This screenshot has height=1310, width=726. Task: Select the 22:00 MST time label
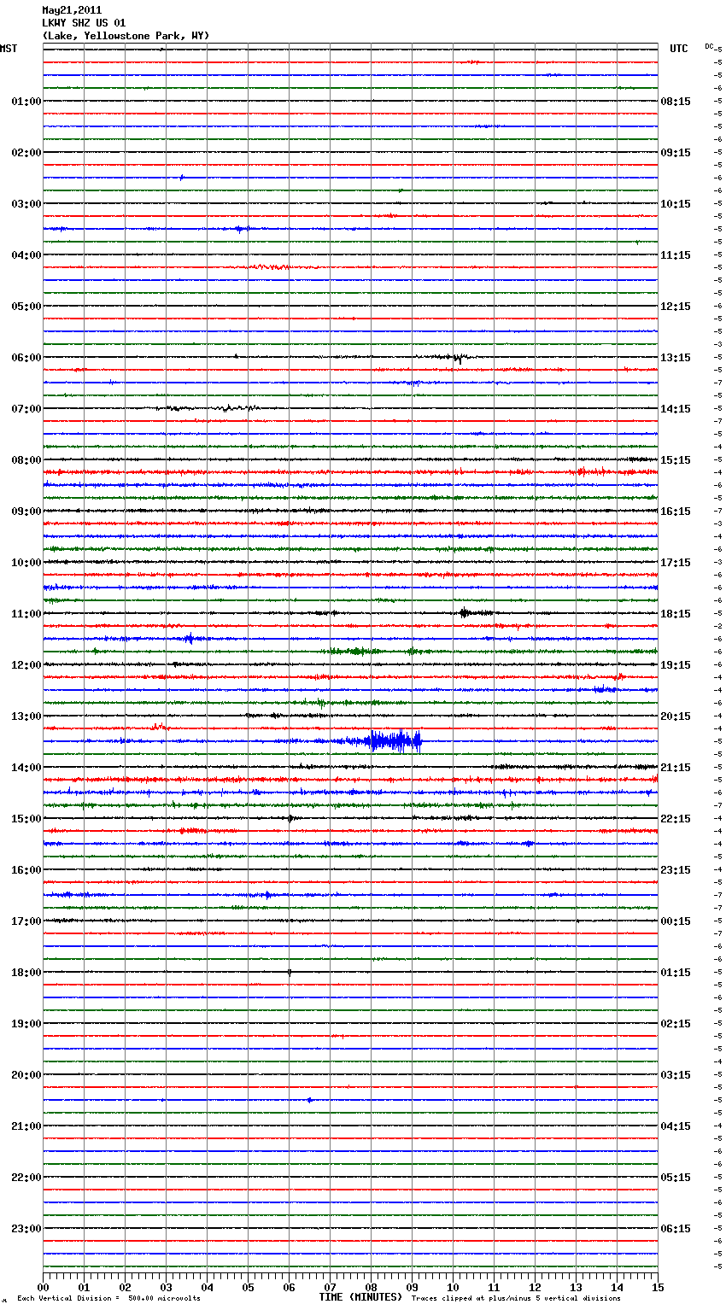[26, 1178]
